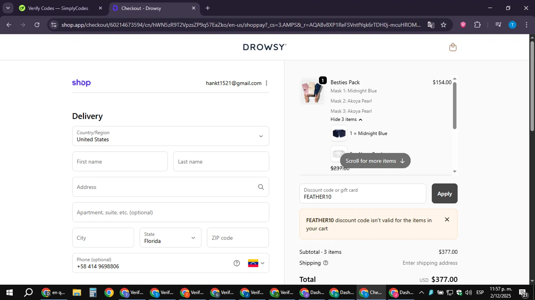The image size is (535, 300).
Task: Open the taskbar clock and date
Action: point(501,293)
